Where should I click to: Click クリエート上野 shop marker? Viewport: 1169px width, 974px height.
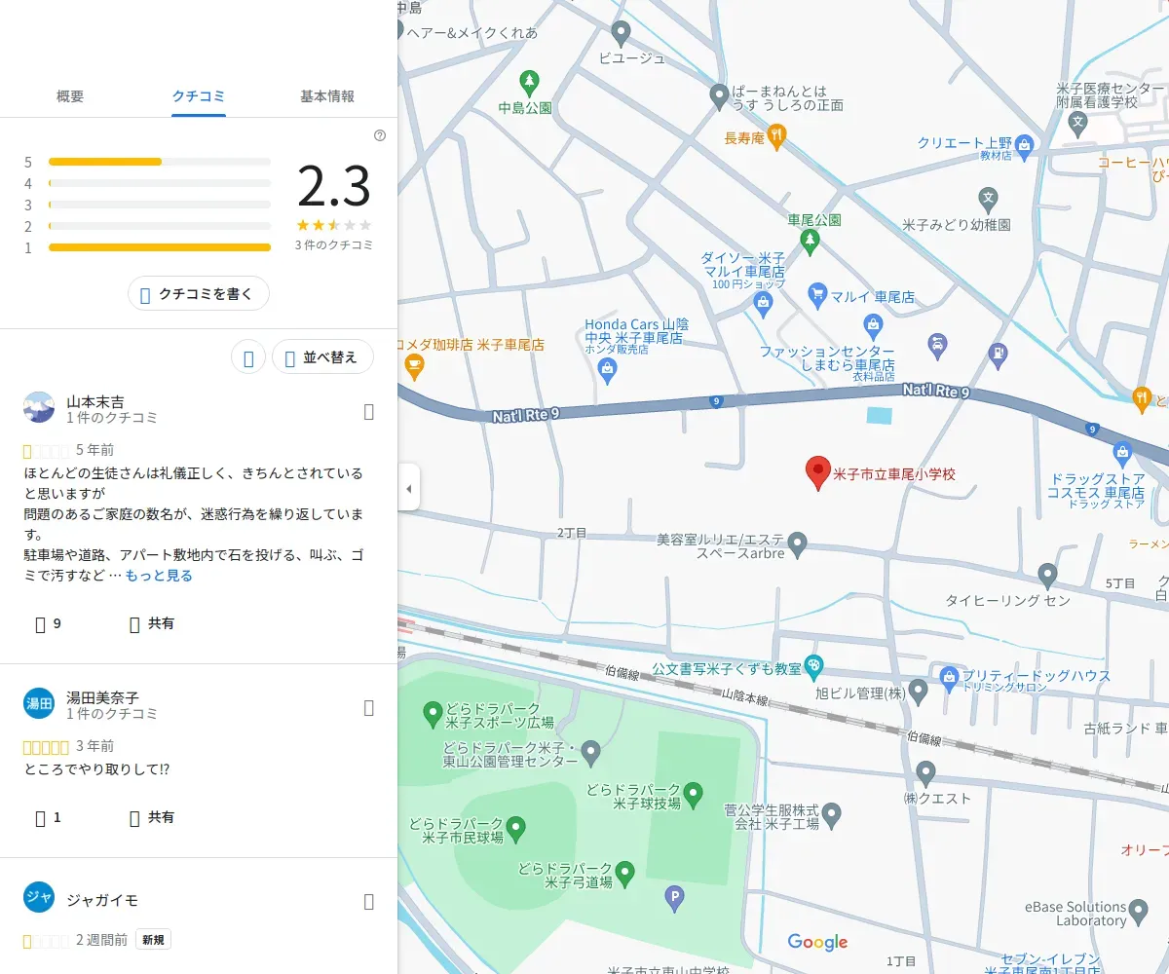(1024, 147)
